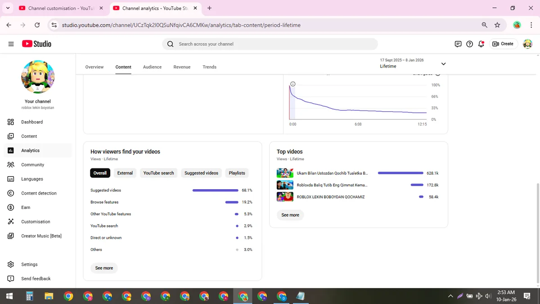Open the notifications bell
The width and height of the screenshot is (540, 304).
pyautogui.click(x=481, y=44)
